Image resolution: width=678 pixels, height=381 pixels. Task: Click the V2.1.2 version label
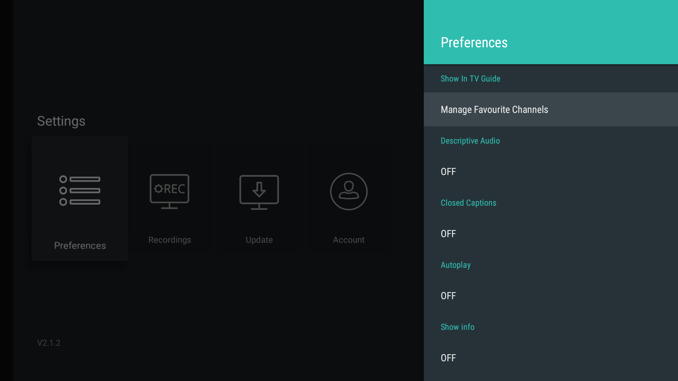click(x=49, y=343)
